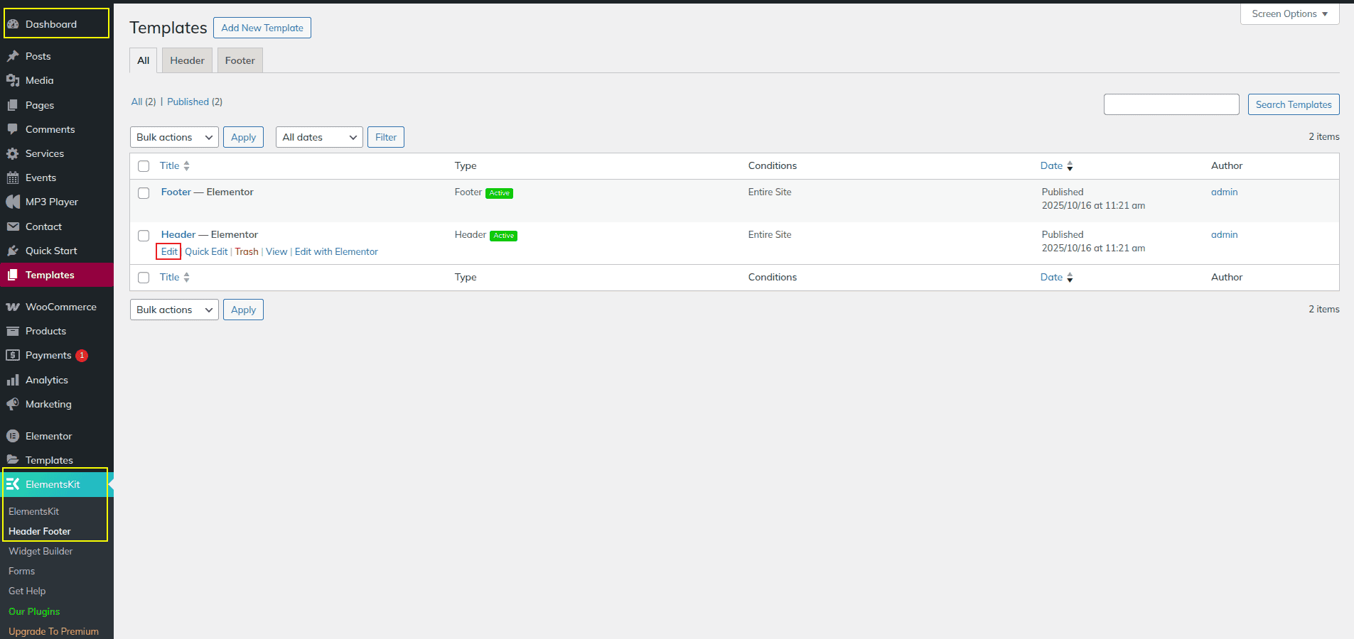Open the top Bulk actions dropdown
The image size is (1354, 639).
[x=174, y=137]
